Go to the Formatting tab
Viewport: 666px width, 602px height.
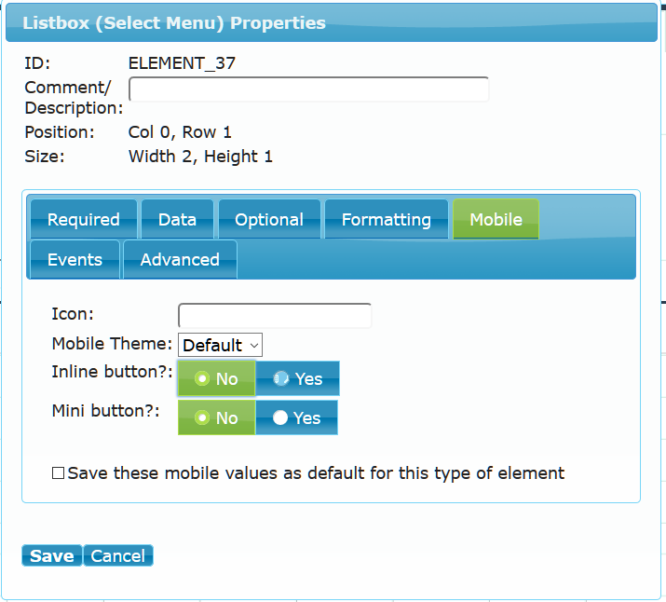pos(386,219)
